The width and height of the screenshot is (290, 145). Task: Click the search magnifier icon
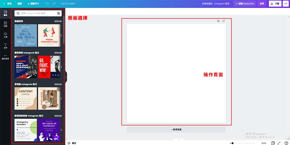click(x=18, y=13)
